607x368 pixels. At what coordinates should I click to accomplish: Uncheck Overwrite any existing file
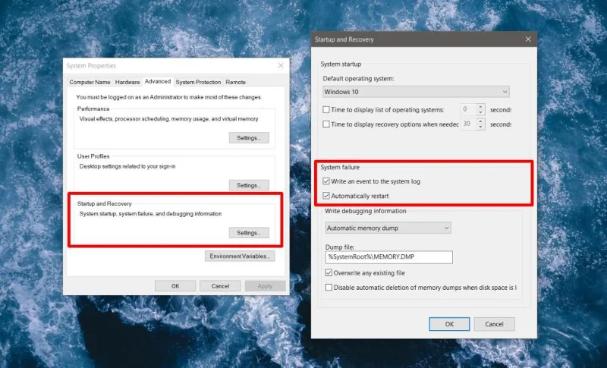click(x=329, y=273)
